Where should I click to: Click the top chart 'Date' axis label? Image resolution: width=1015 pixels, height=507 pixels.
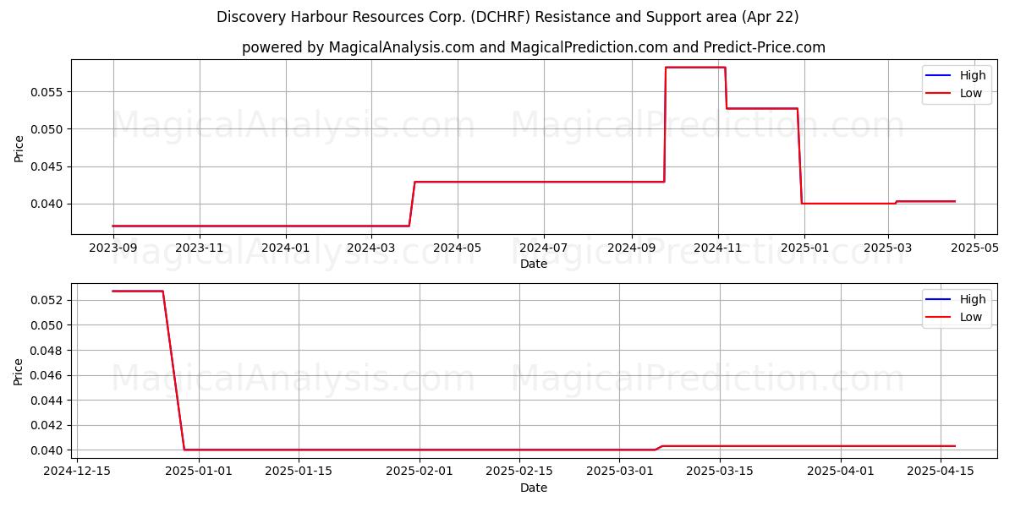(x=534, y=264)
